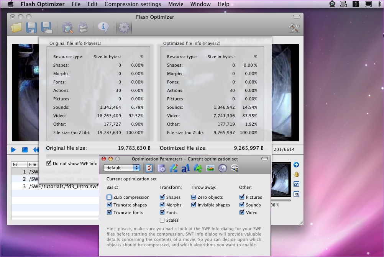Click the Save As floppy icon
This screenshot has height=257, width=384.
tap(46, 28)
